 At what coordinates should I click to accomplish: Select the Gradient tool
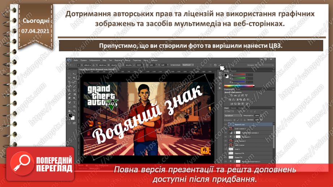pyautogui.click(x=74, y=94)
